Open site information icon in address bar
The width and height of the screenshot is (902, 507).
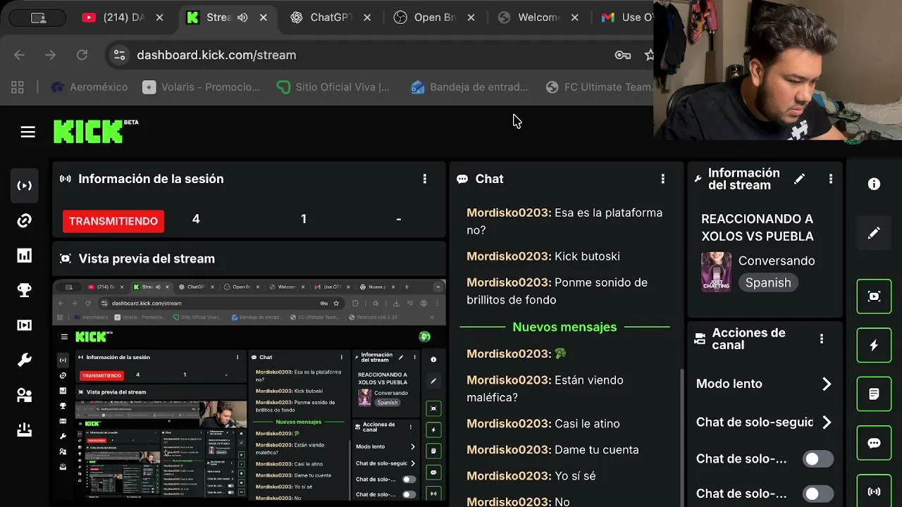[120, 55]
